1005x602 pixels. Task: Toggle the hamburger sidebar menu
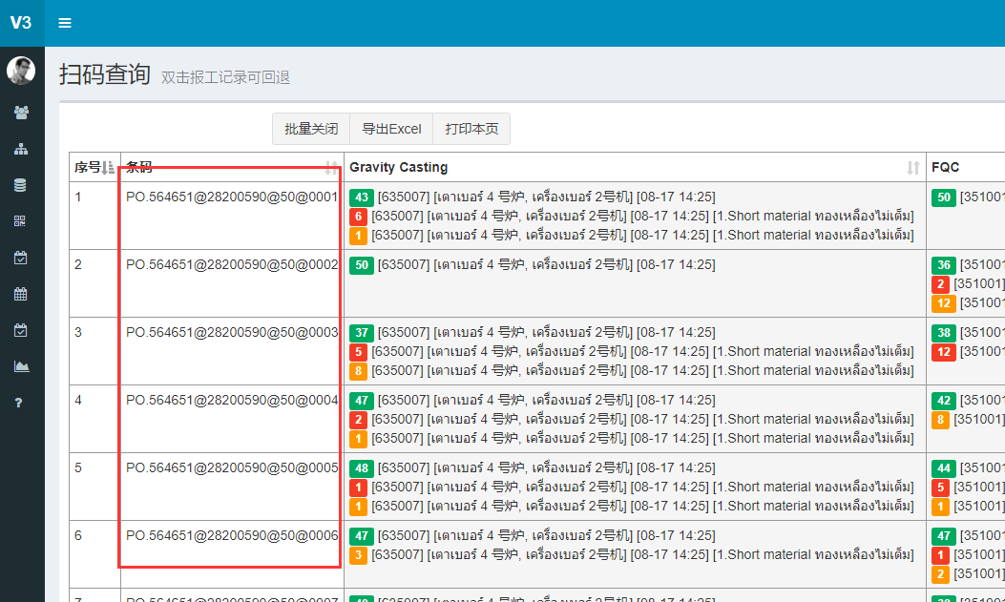(x=65, y=23)
